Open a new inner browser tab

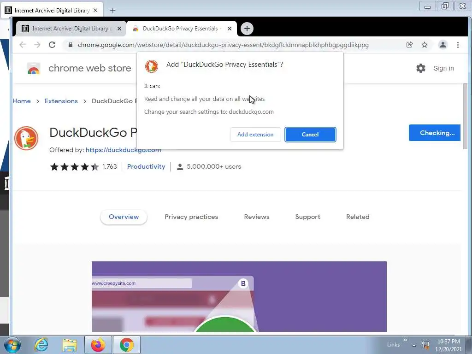tap(247, 29)
